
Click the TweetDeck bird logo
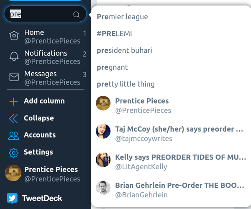[12, 198]
